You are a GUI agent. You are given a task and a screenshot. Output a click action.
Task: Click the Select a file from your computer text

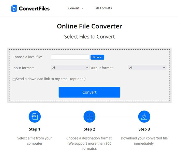tap(35, 141)
